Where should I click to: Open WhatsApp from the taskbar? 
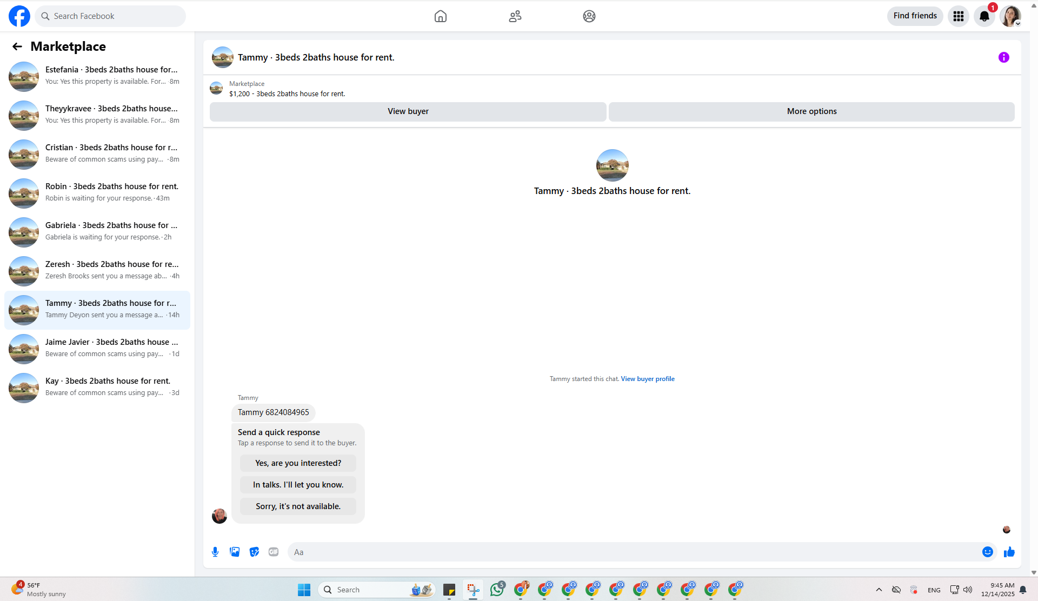click(497, 590)
